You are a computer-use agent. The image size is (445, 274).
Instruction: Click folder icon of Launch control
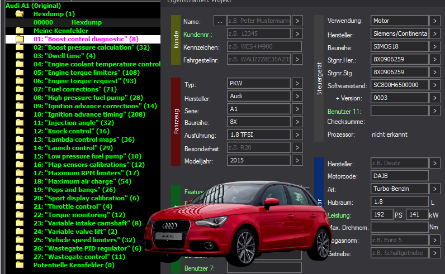tap(20, 148)
